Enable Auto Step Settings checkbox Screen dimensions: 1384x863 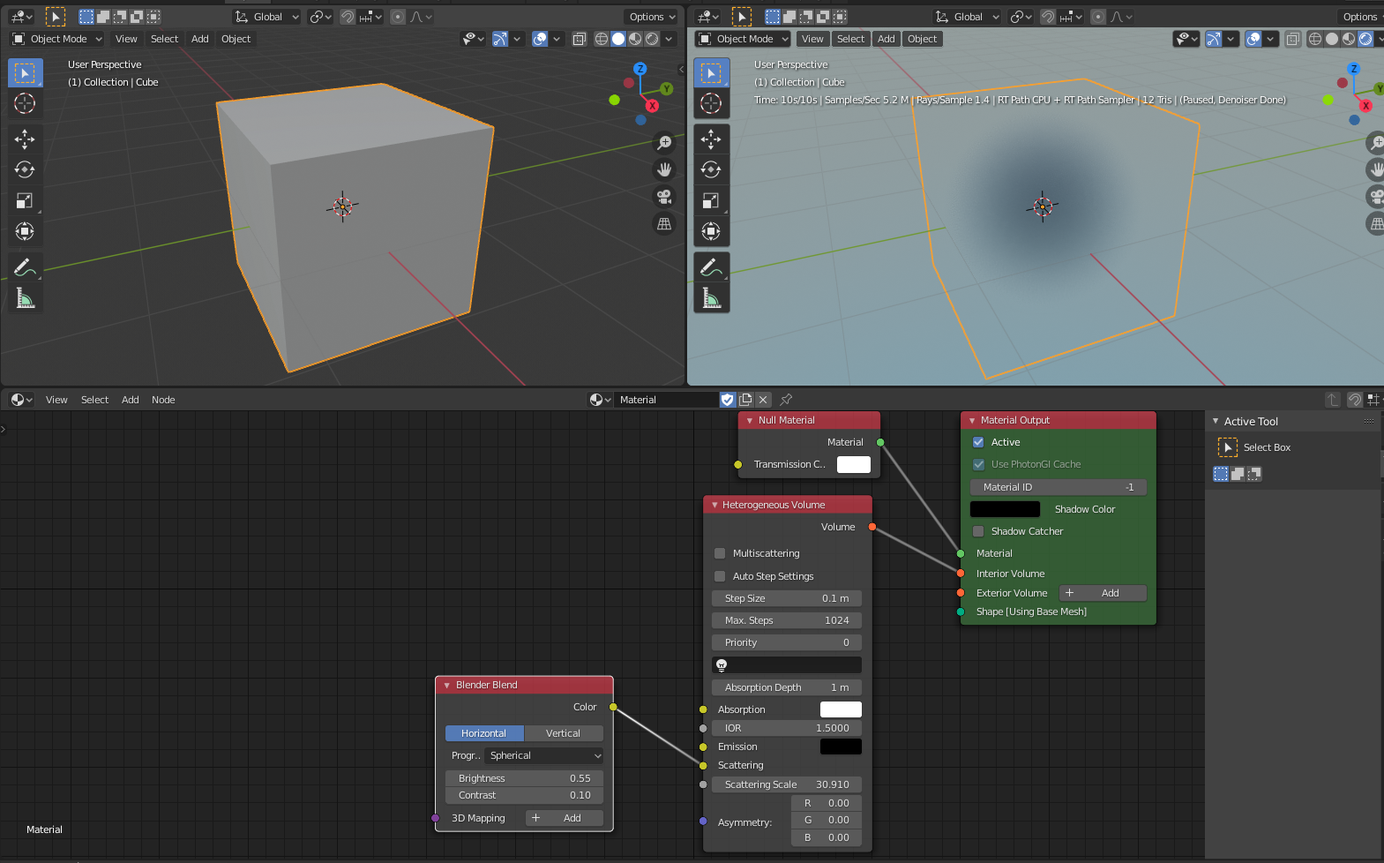(x=720, y=576)
